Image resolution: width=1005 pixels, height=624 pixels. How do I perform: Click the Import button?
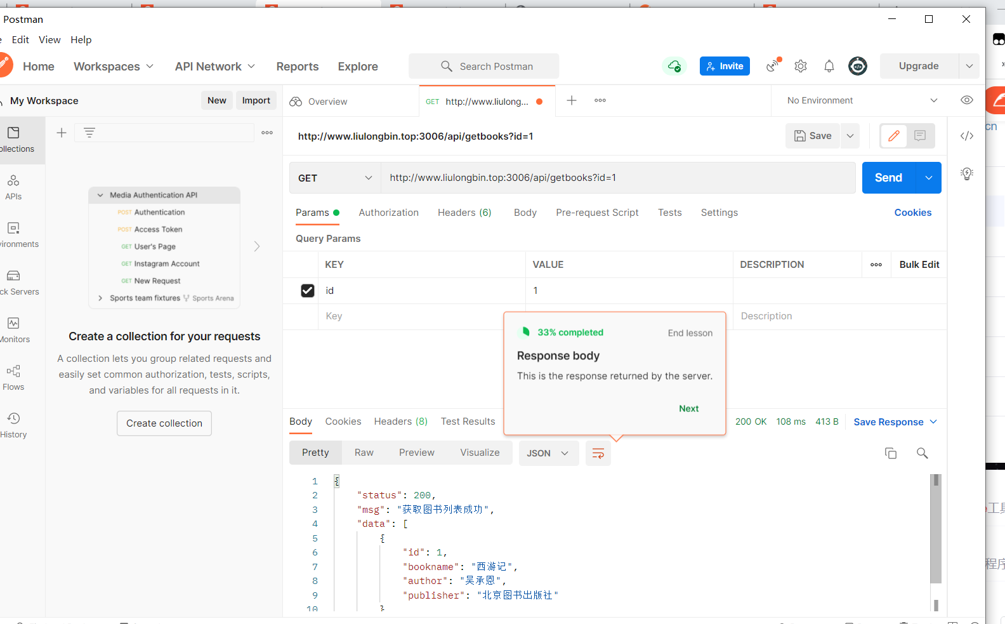tap(256, 100)
